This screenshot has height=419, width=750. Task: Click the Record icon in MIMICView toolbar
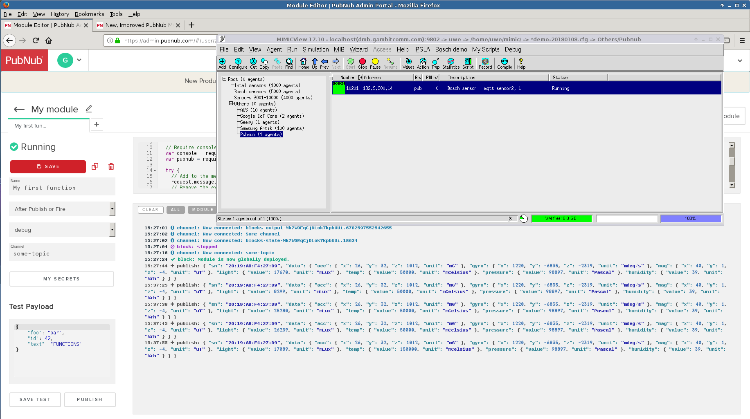point(485,63)
